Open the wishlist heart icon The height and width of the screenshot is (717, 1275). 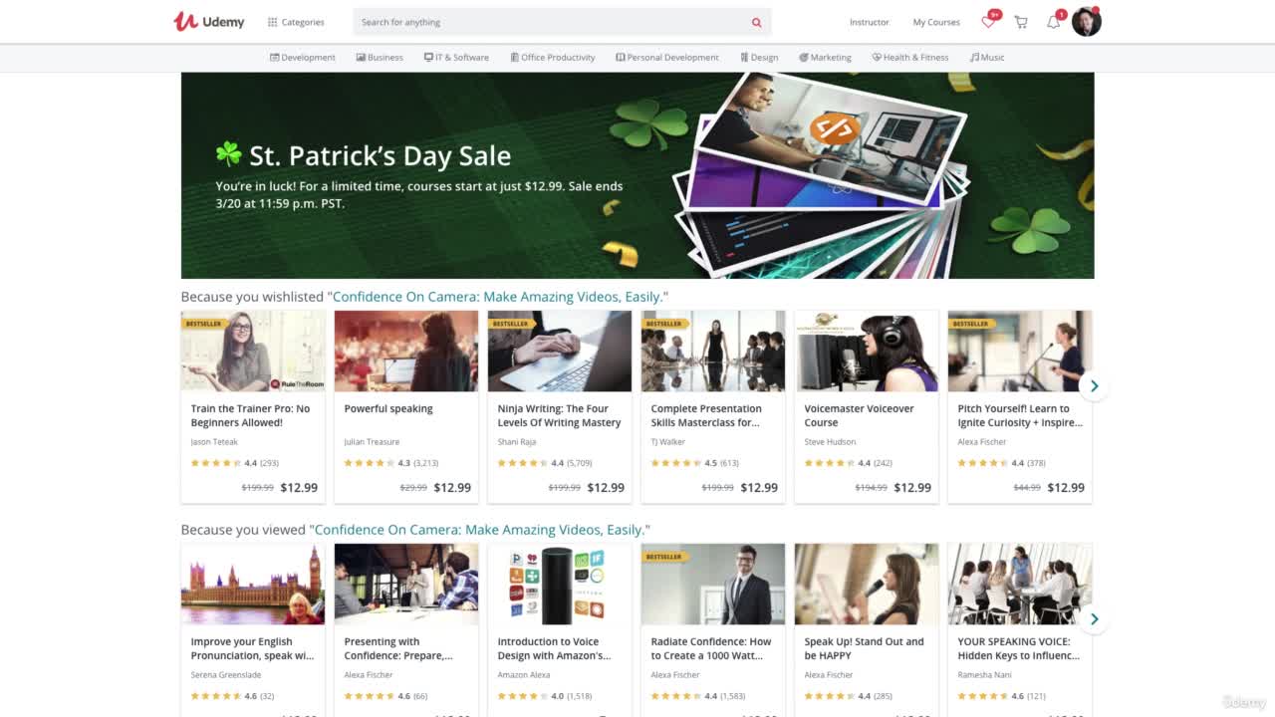988,22
